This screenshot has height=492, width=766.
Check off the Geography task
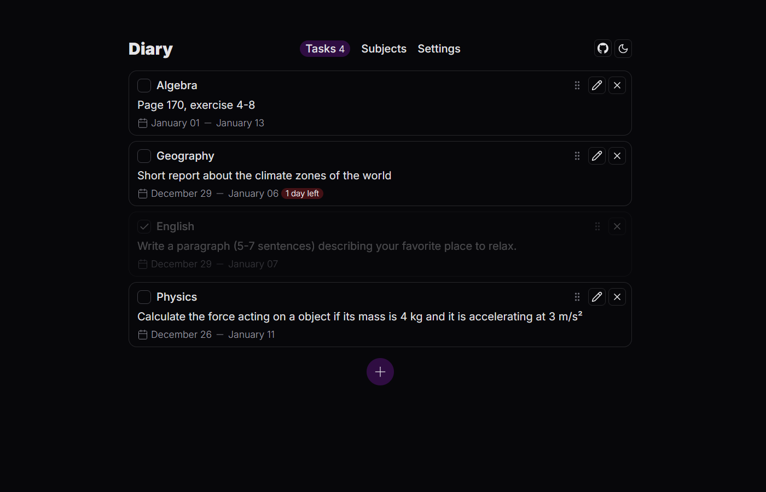click(x=144, y=156)
